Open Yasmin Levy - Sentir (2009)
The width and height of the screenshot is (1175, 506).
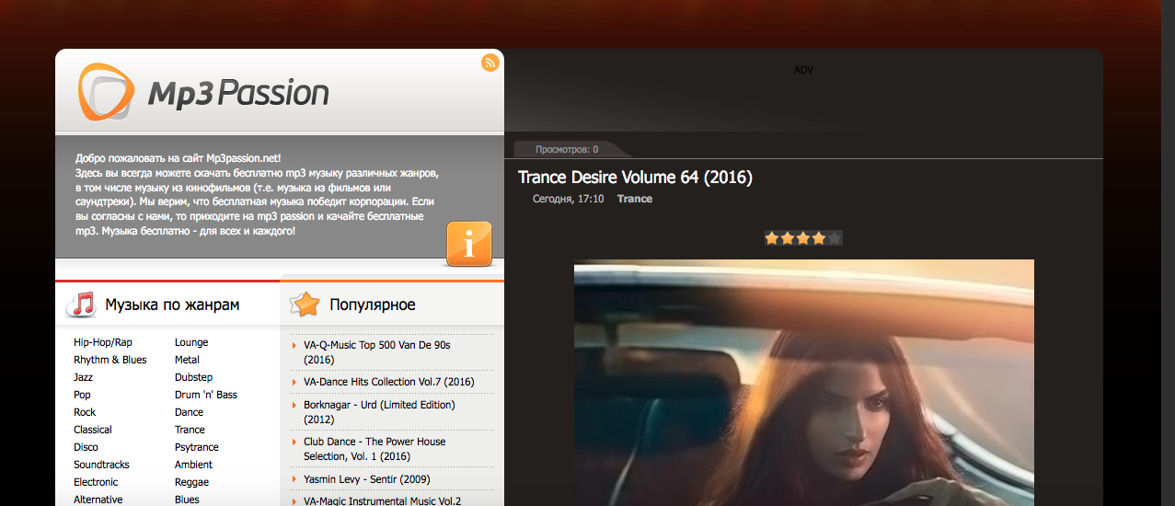[366, 479]
